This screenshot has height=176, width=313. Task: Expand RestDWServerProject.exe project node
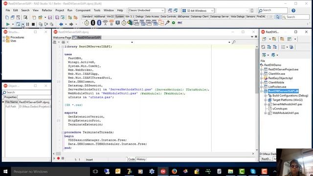click(x=262, y=69)
